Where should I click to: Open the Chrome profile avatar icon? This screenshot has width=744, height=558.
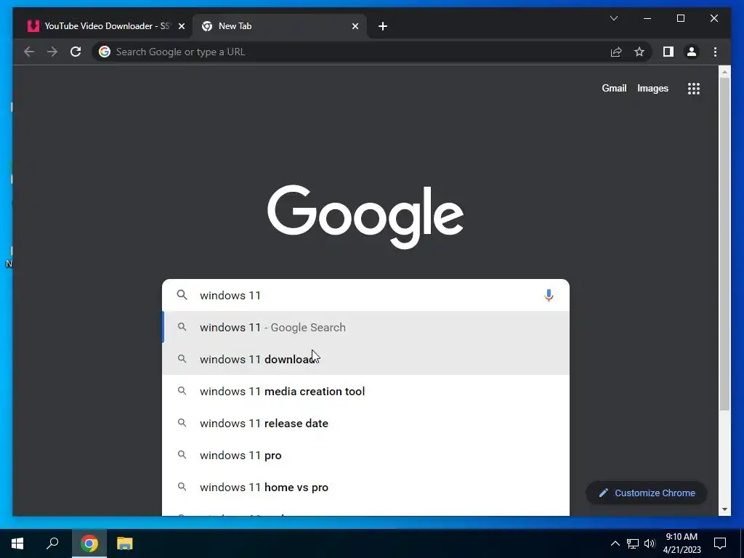click(x=692, y=52)
